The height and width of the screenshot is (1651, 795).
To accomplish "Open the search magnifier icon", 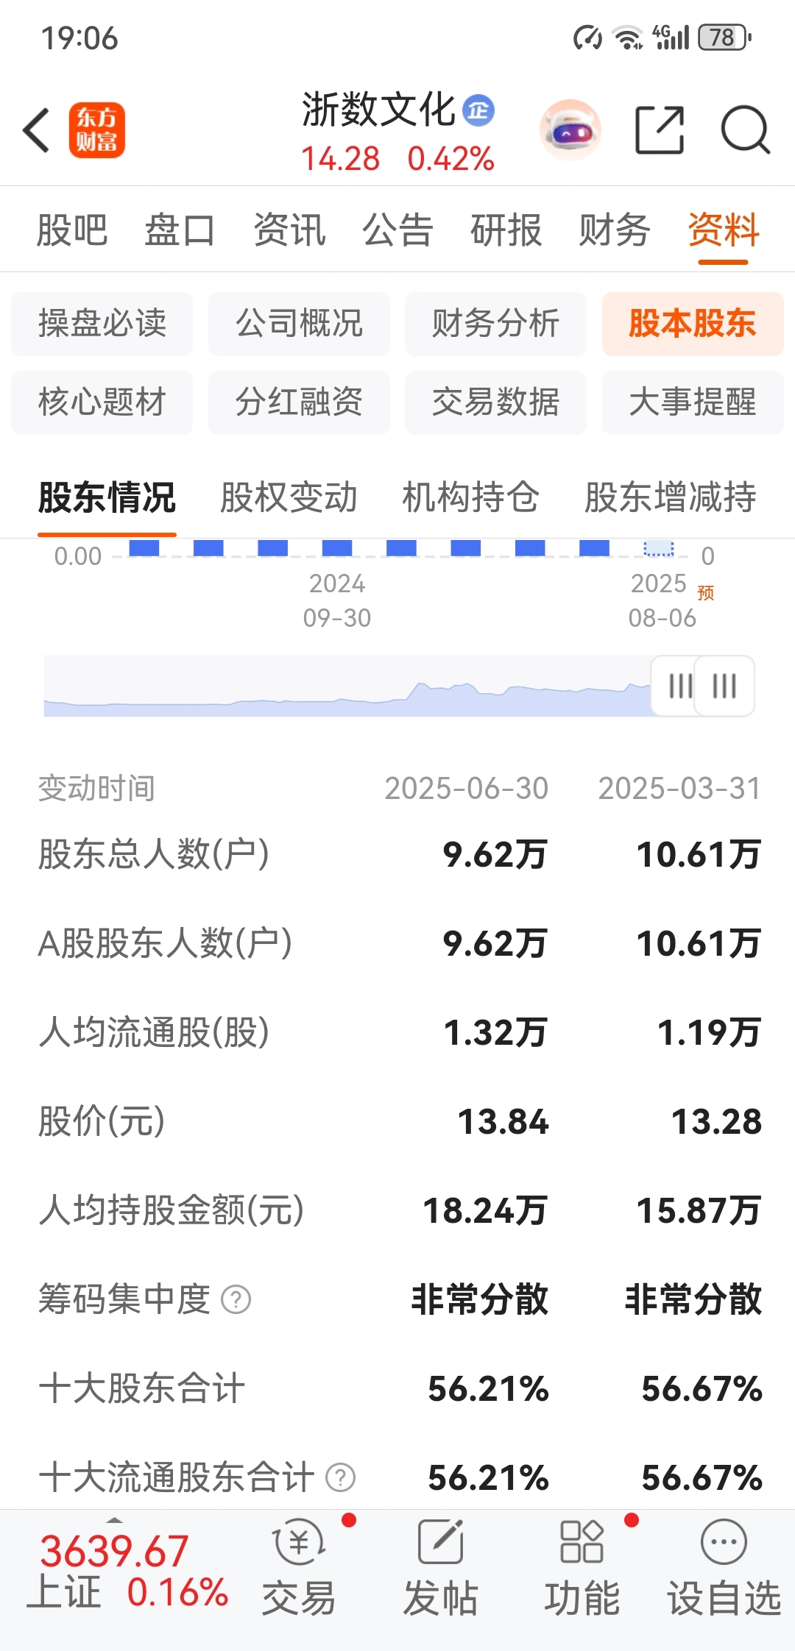I will coord(745,130).
